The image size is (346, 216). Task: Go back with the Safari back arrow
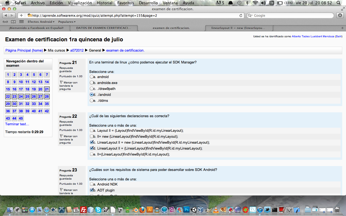(6, 15)
